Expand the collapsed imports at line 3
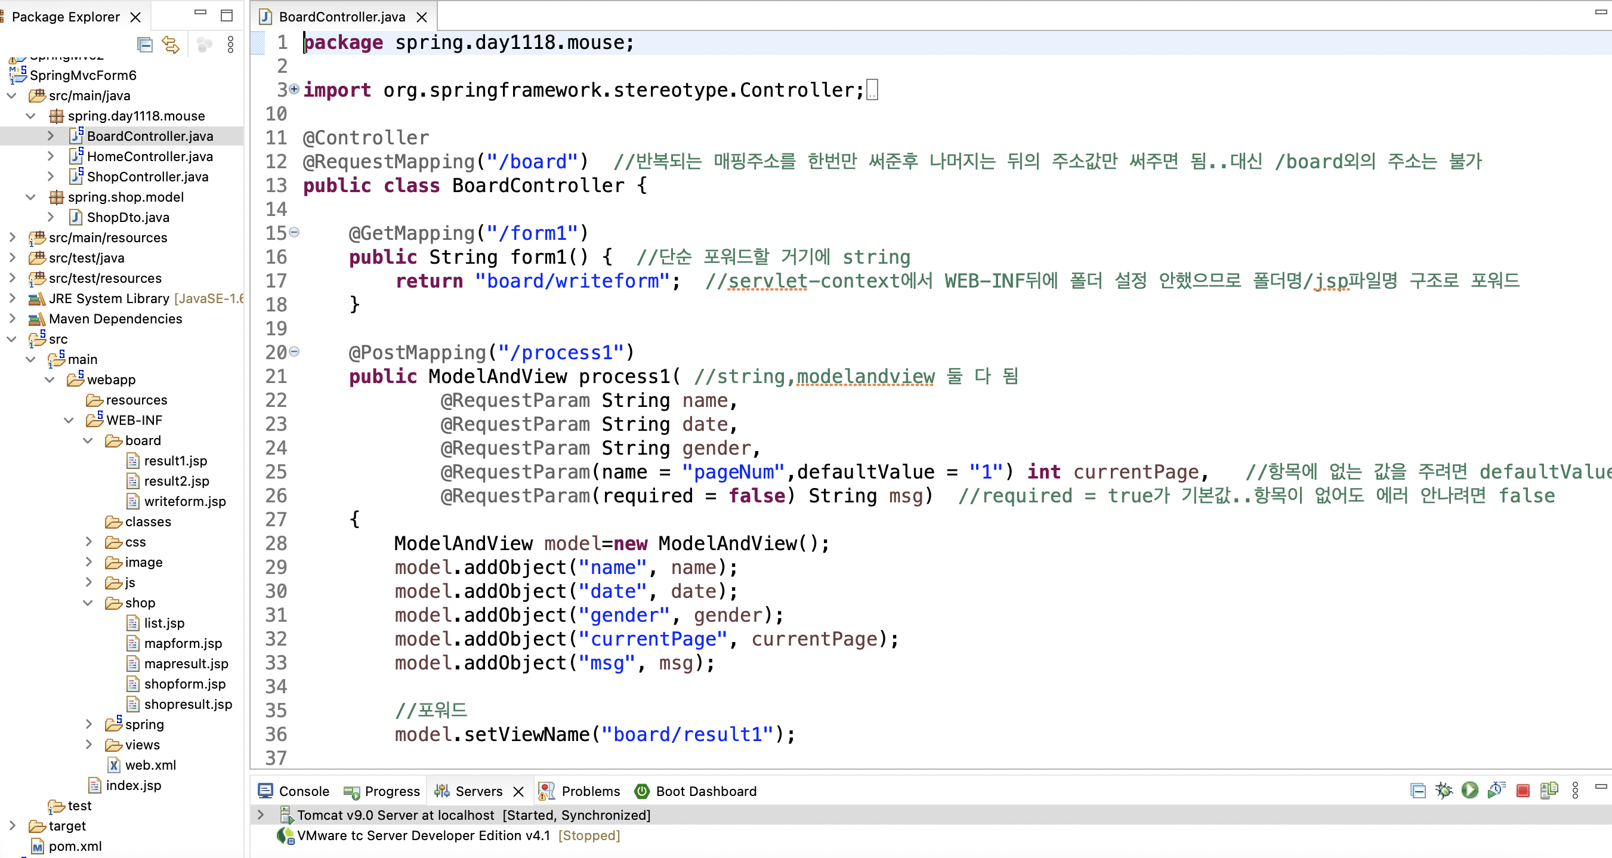Image resolution: width=1612 pixels, height=858 pixels. pos(294,89)
